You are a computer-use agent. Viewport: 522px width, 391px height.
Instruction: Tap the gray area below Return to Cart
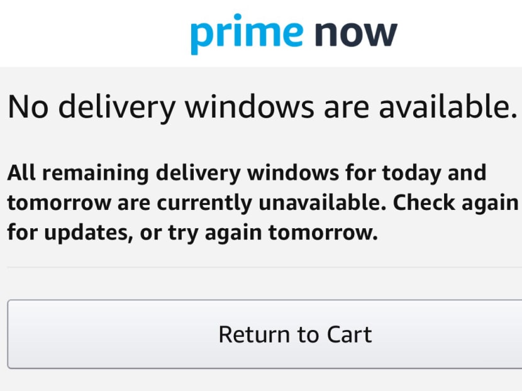[x=261, y=380]
